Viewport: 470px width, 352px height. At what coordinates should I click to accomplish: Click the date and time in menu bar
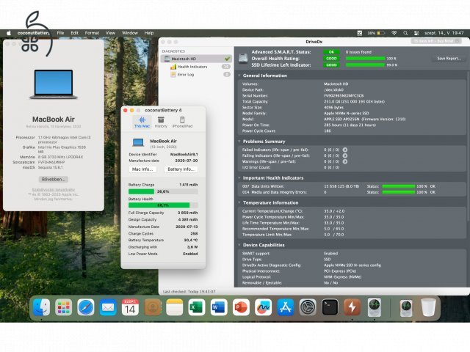tap(444, 33)
